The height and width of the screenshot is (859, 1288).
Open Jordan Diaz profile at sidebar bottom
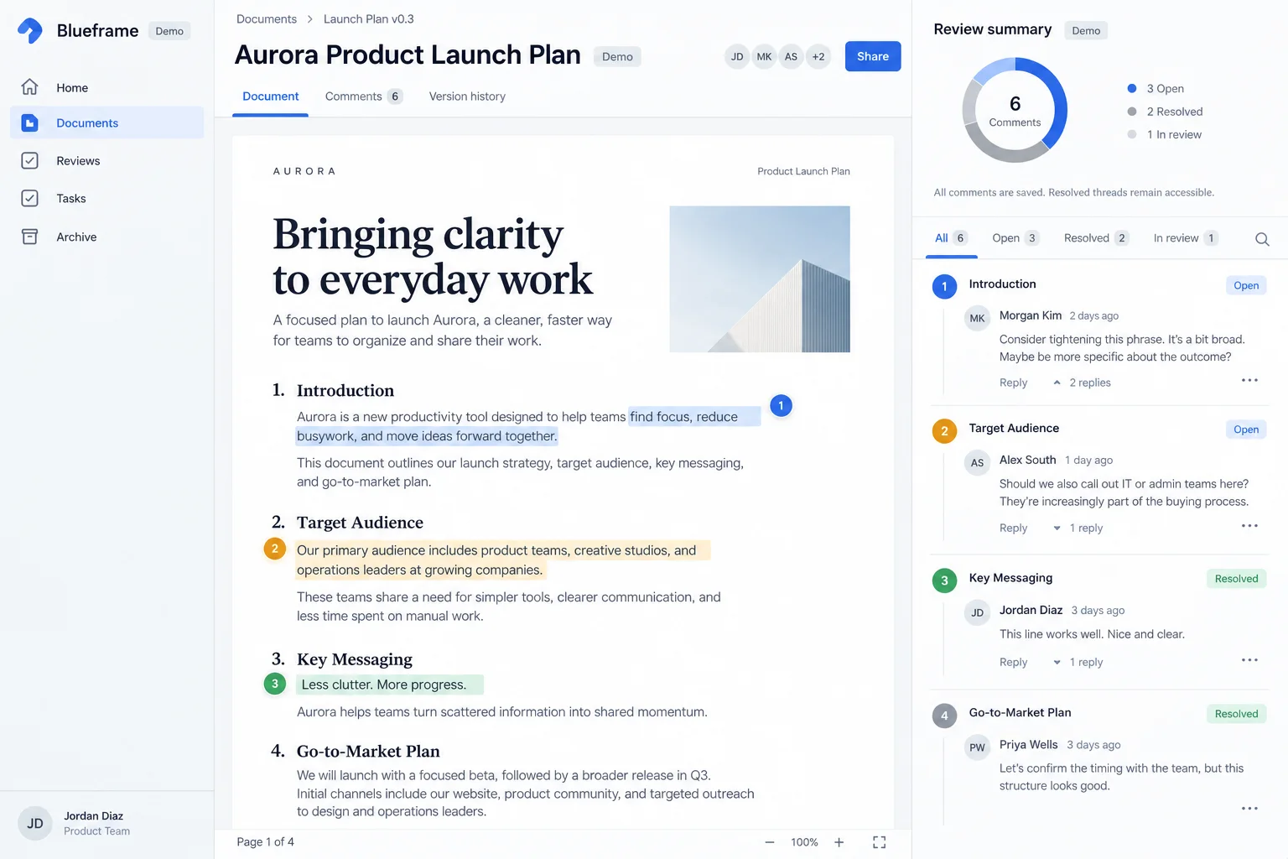click(x=74, y=823)
